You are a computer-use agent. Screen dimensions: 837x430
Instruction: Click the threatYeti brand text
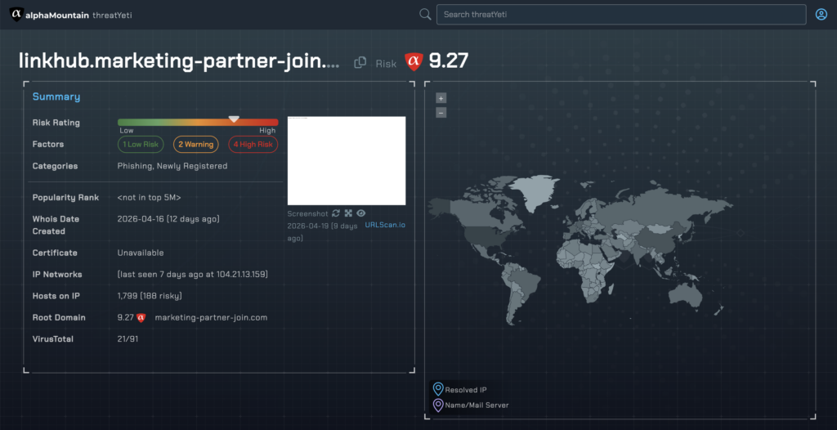coord(112,15)
